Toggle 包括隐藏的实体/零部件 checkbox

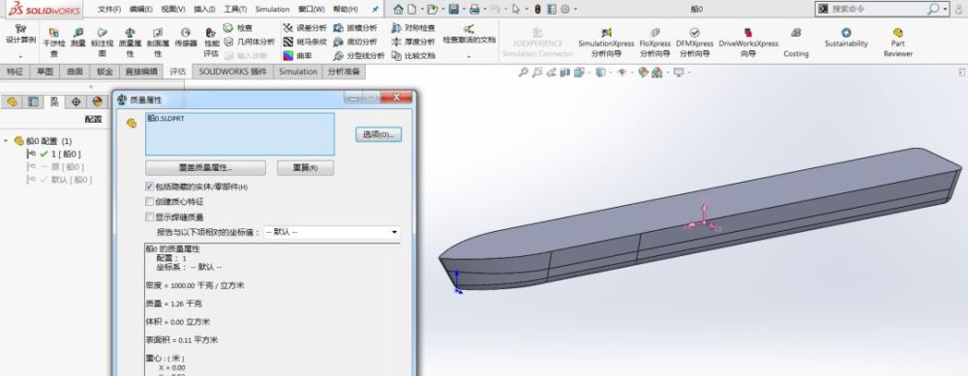pos(149,187)
